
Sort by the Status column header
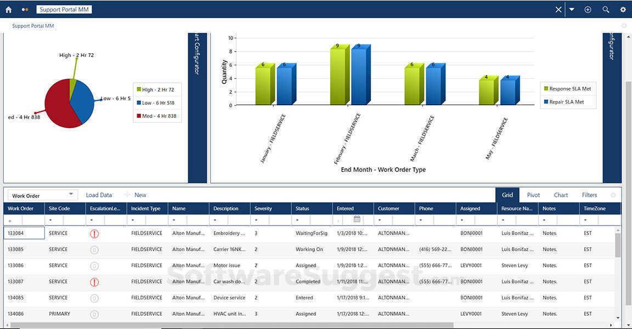tap(312, 208)
